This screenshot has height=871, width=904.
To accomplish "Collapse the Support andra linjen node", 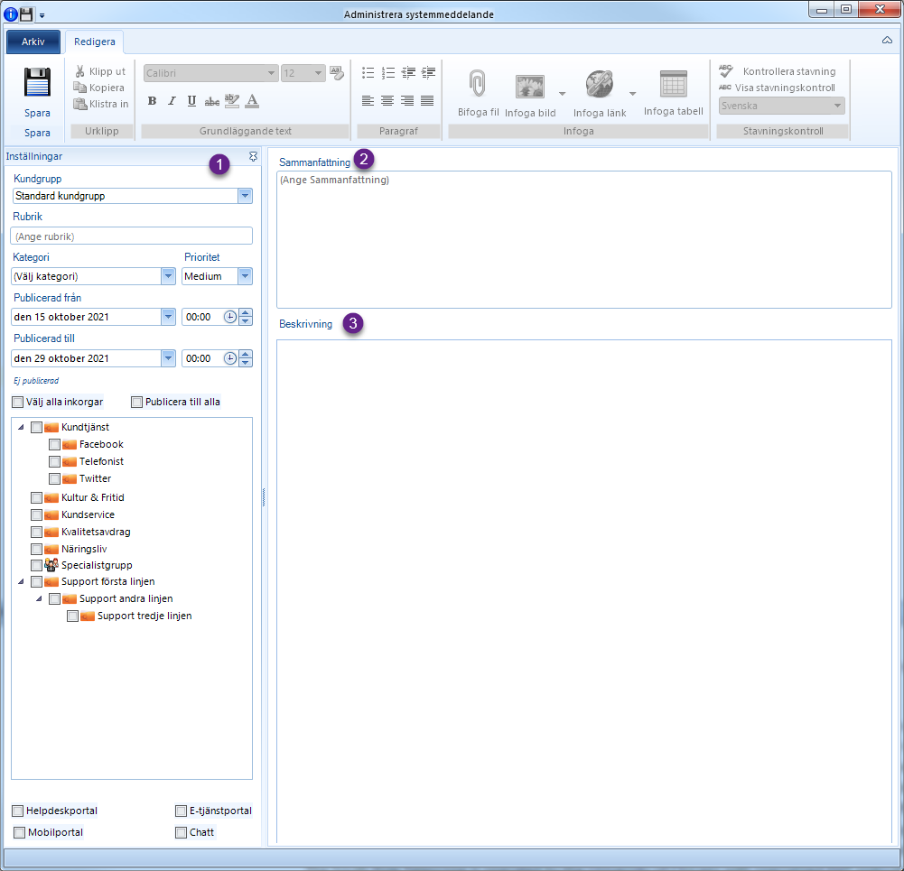I will (x=39, y=599).
